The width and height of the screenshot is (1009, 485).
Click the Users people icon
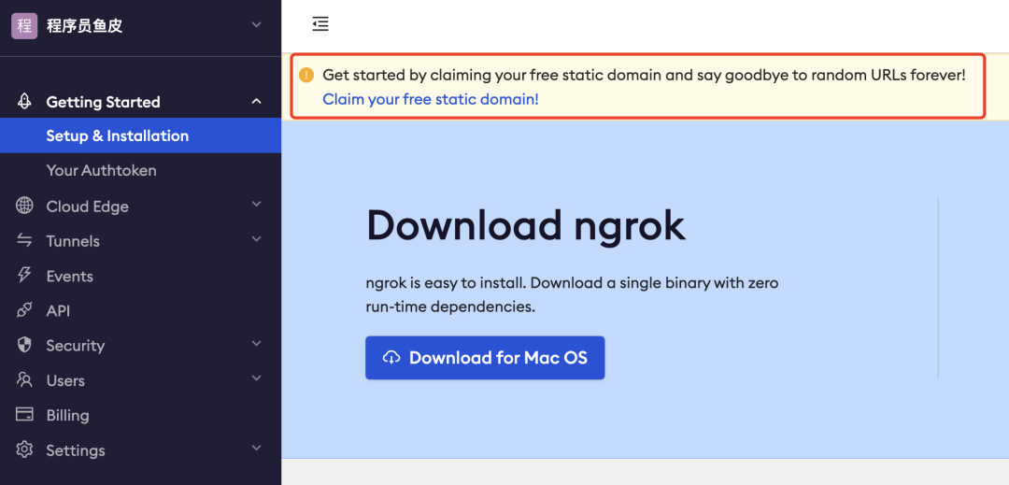click(x=25, y=380)
